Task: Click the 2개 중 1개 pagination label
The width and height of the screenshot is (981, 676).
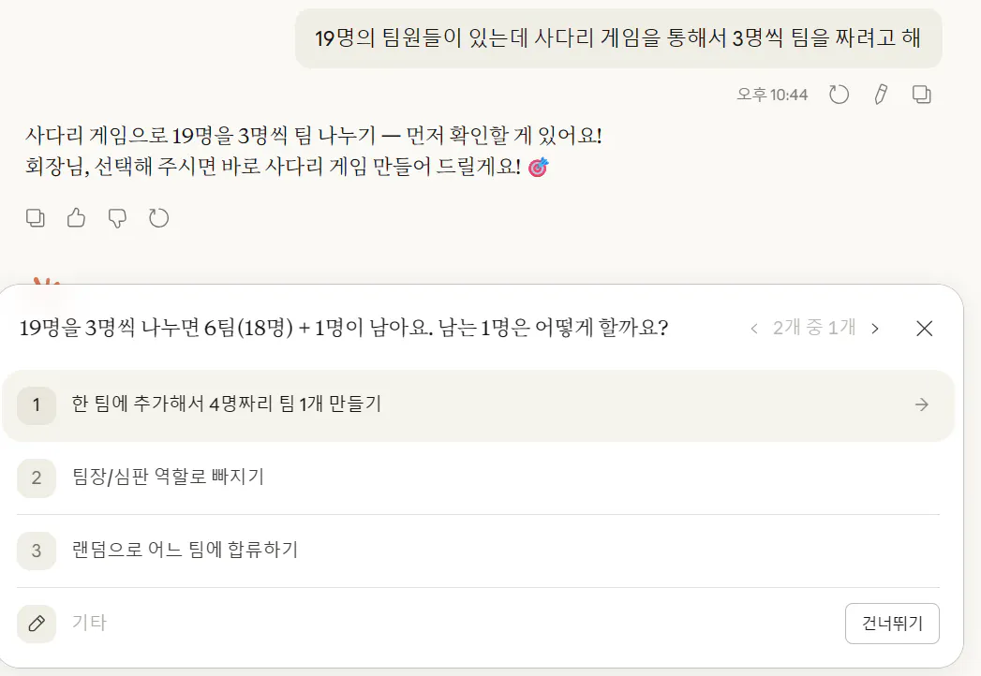Action: pos(814,329)
